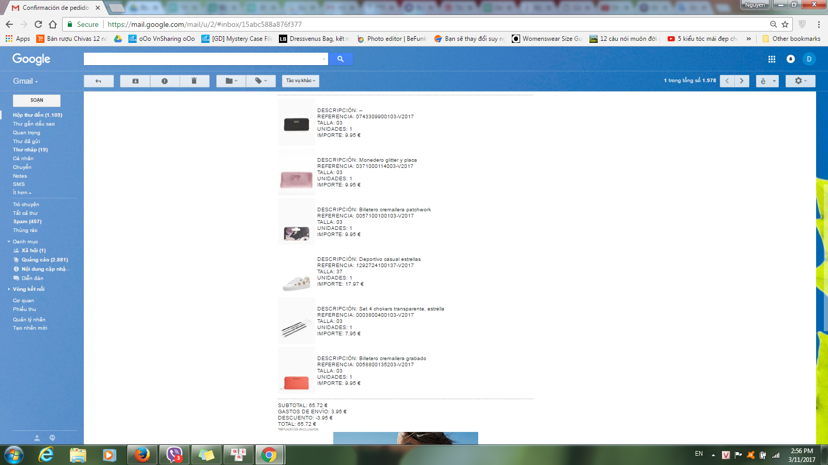Screen dimensions: 828x465
Task: Open the Google apps grid icon
Action: tap(772, 59)
